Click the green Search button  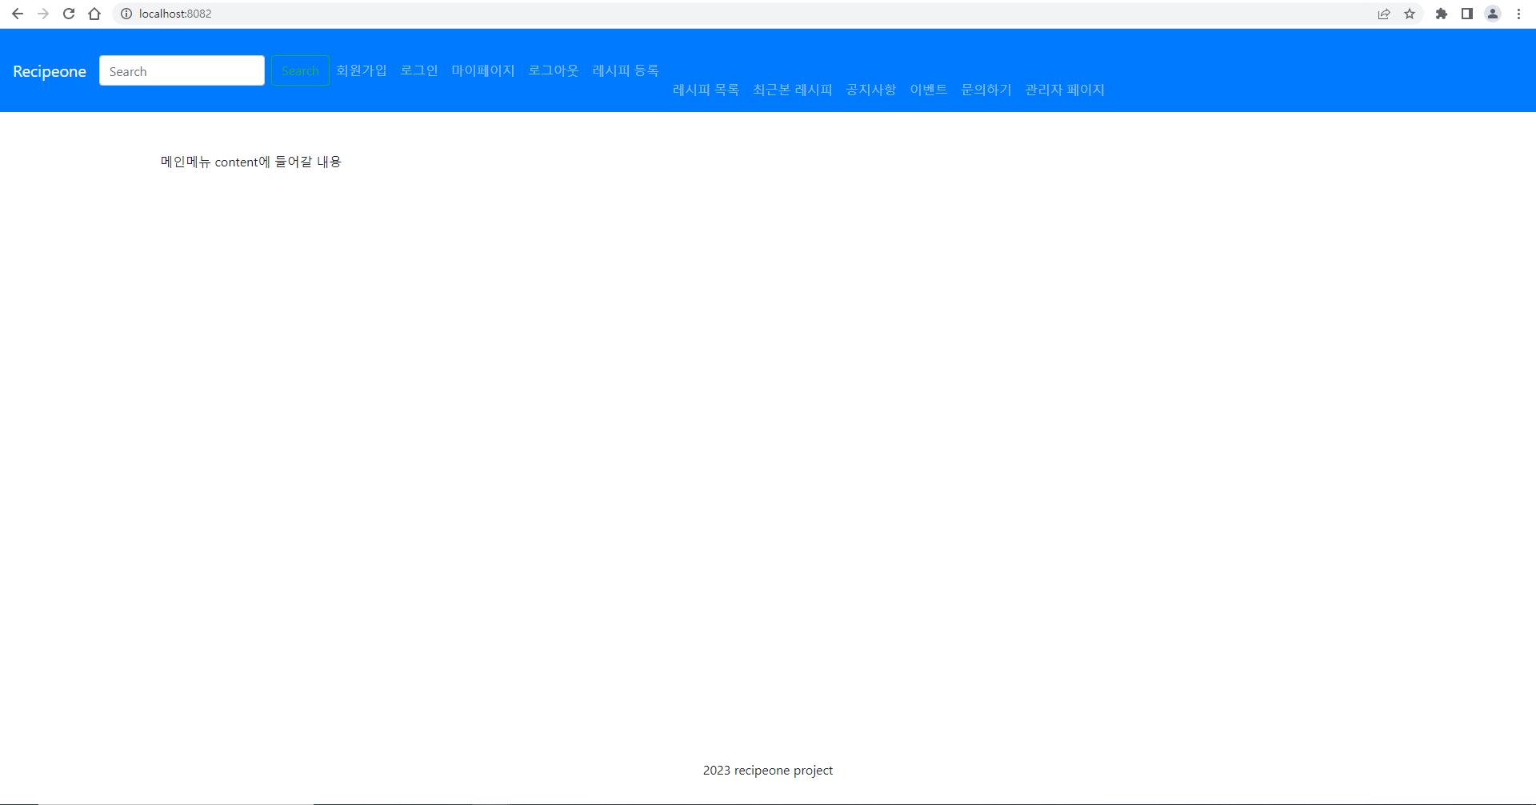click(300, 70)
